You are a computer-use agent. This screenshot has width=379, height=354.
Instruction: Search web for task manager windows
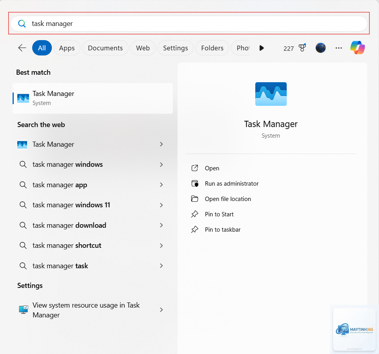pos(68,164)
